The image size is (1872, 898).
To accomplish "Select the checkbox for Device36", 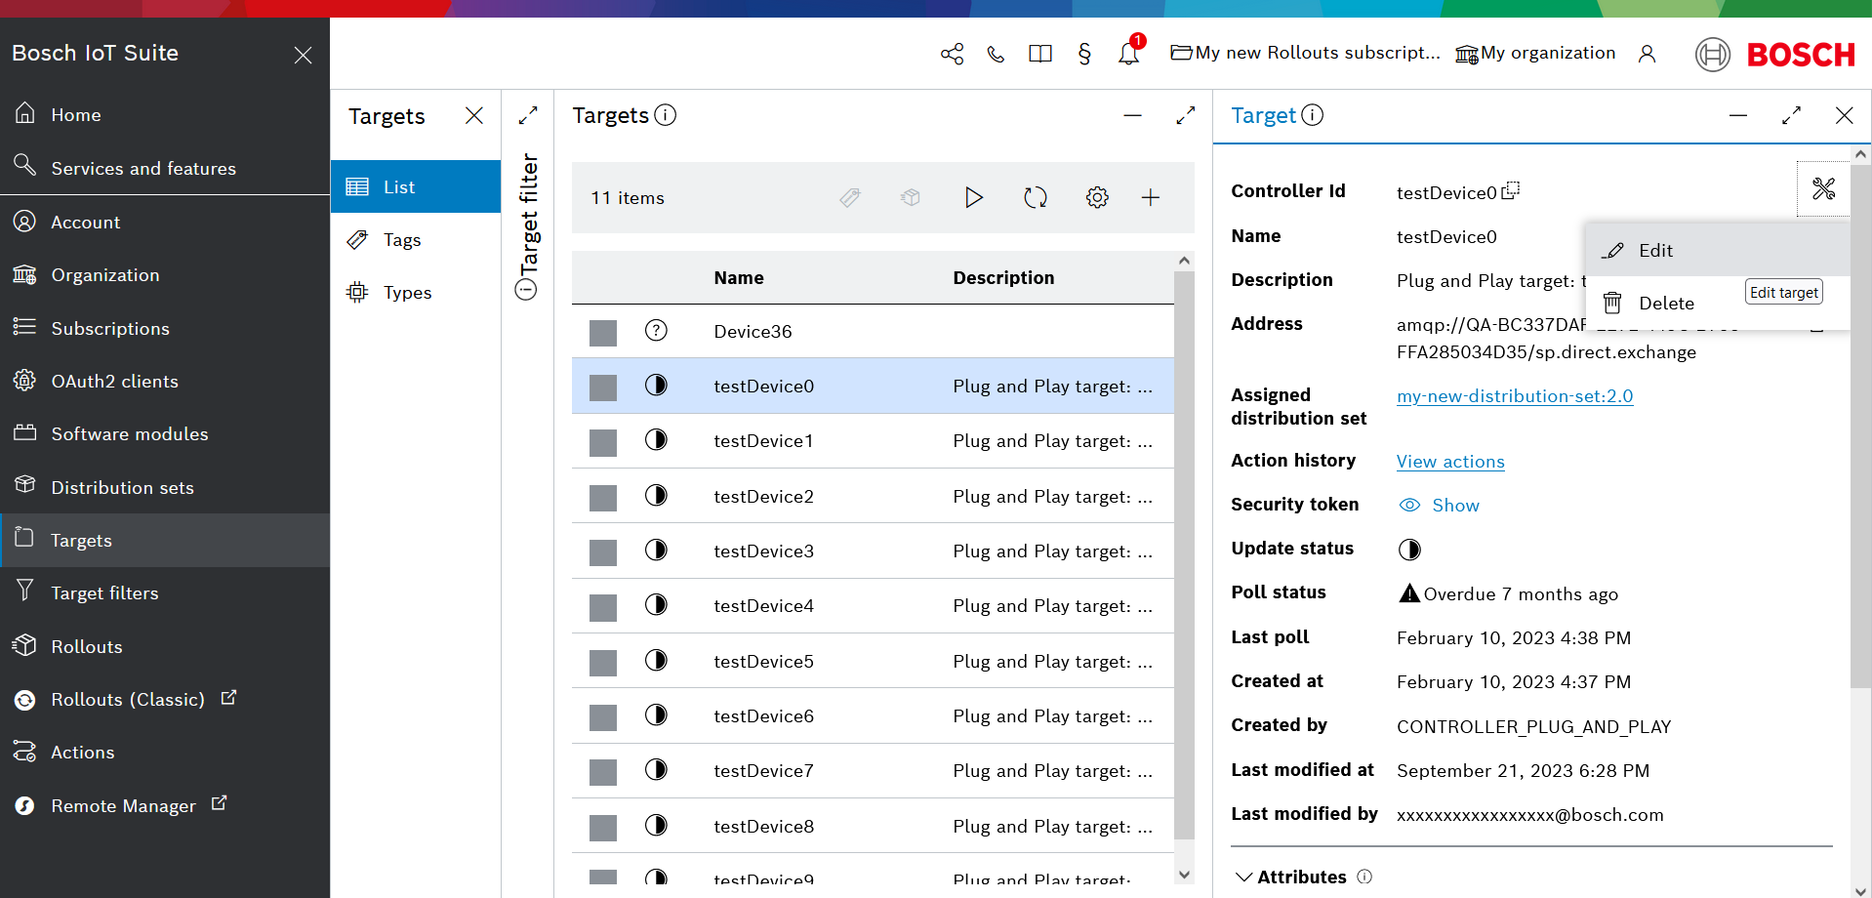I will click(603, 333).
